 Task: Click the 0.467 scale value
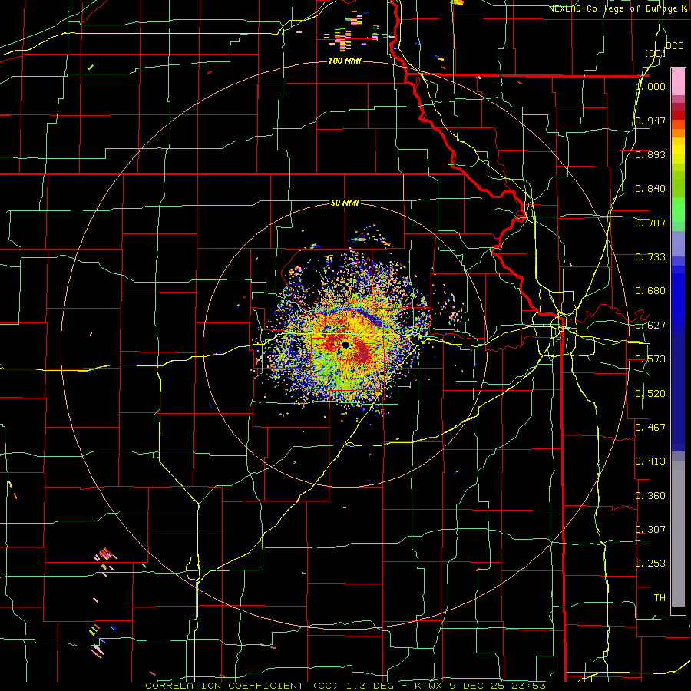(x=650, y=427)
